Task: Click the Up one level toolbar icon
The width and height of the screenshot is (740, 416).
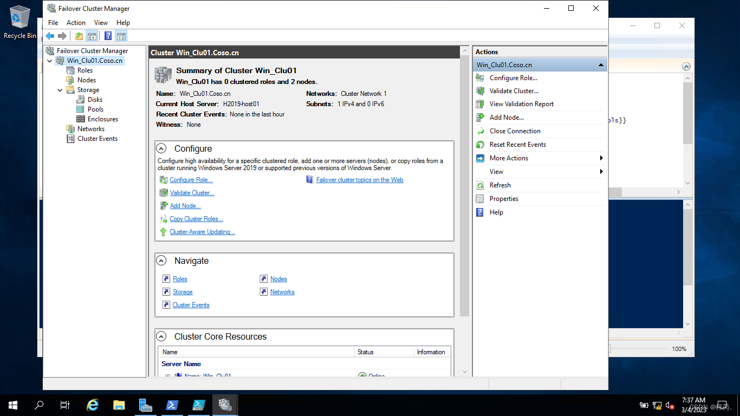Action: pyautogui.click(x=79, y=36)
